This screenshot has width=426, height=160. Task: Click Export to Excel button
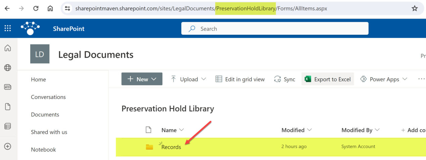[x=328, y=79]
